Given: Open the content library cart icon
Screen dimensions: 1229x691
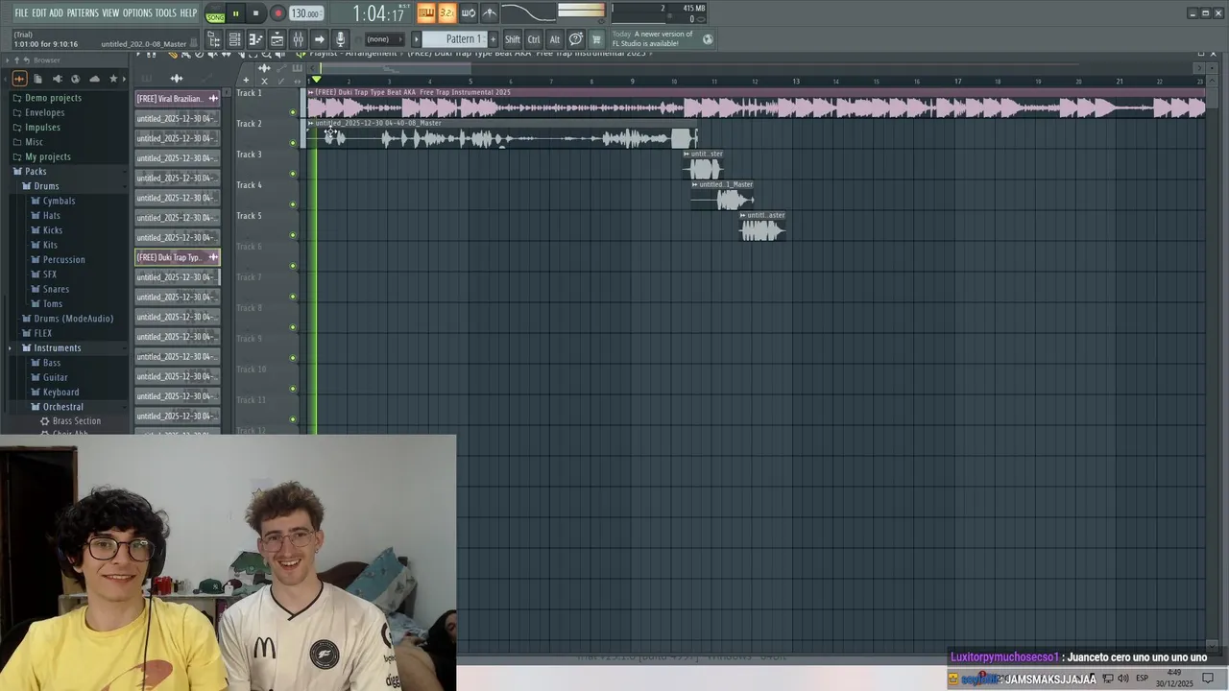Looking at the screenshot, I should pos(596,39).
